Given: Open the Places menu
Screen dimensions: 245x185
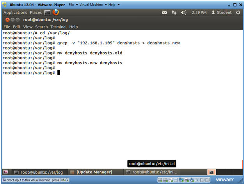Looking at the screenshot, I should click(36, 12).
